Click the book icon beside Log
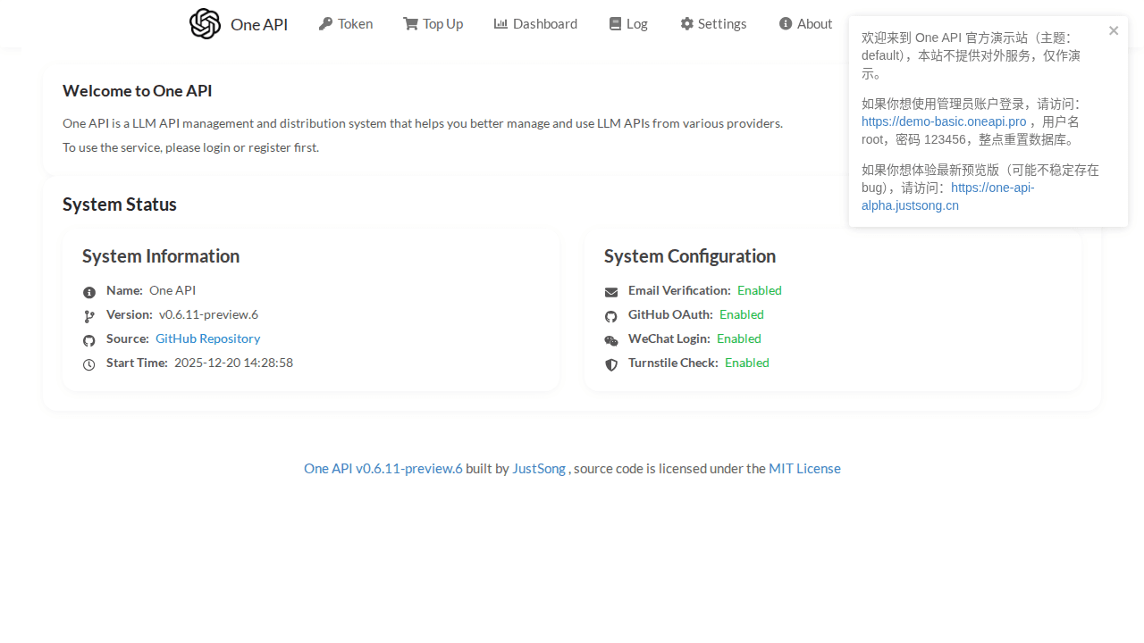1144x643 pixels. click(x=615, y=24)
